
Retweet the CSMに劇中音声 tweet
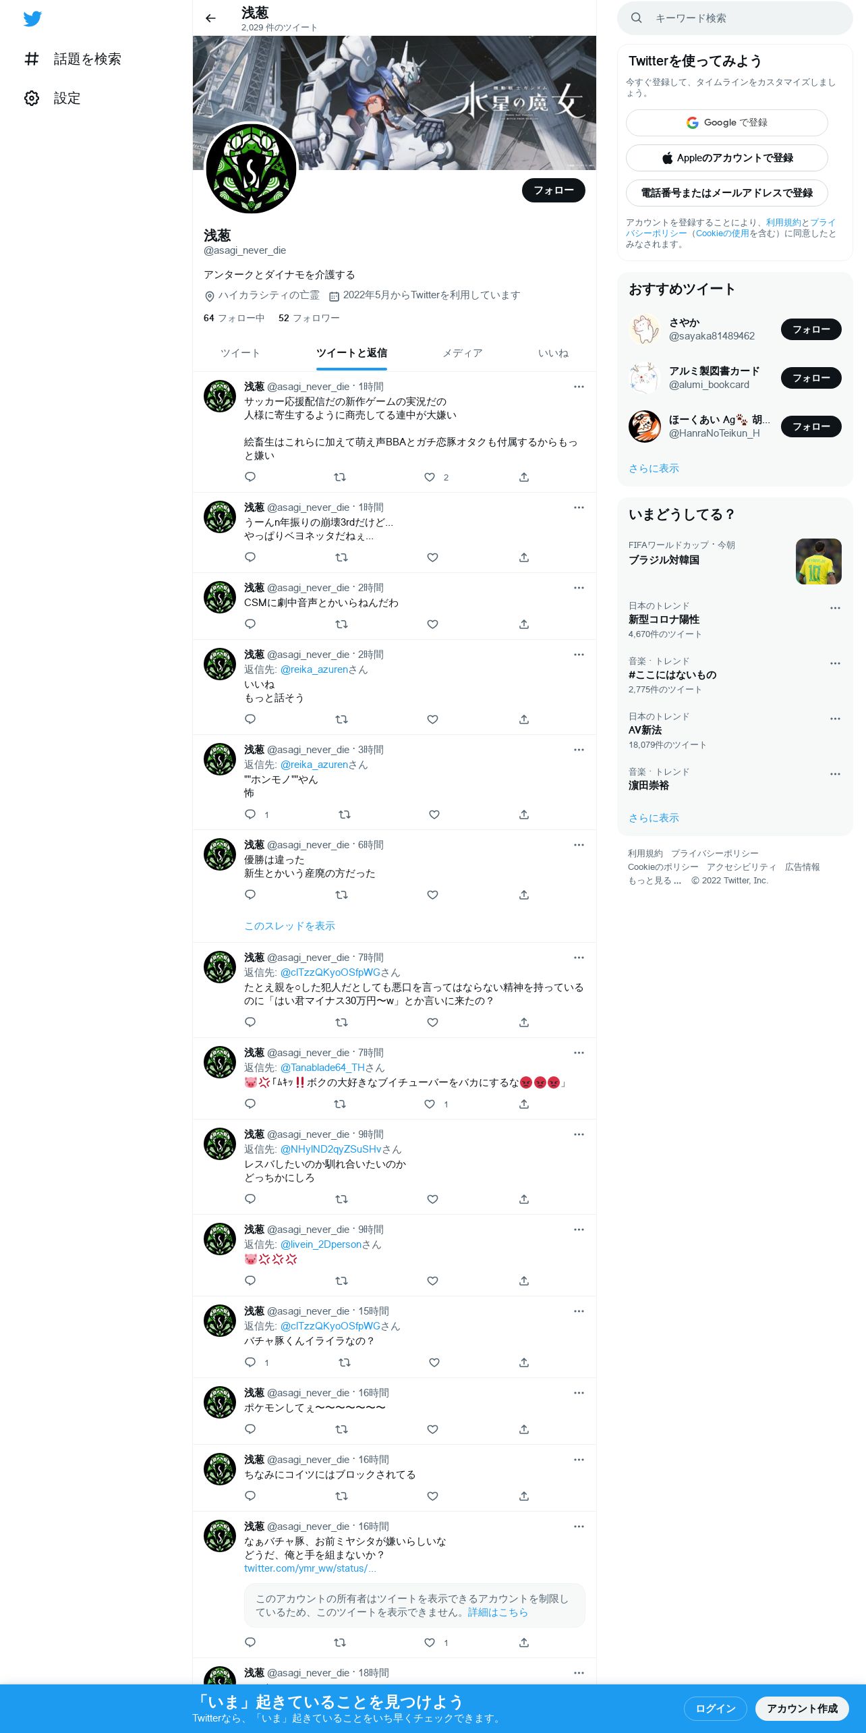[x=341, y=624]
